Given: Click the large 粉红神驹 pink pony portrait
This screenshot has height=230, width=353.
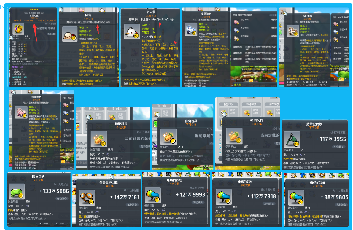Looking at the screenshot, I should 21,112.
